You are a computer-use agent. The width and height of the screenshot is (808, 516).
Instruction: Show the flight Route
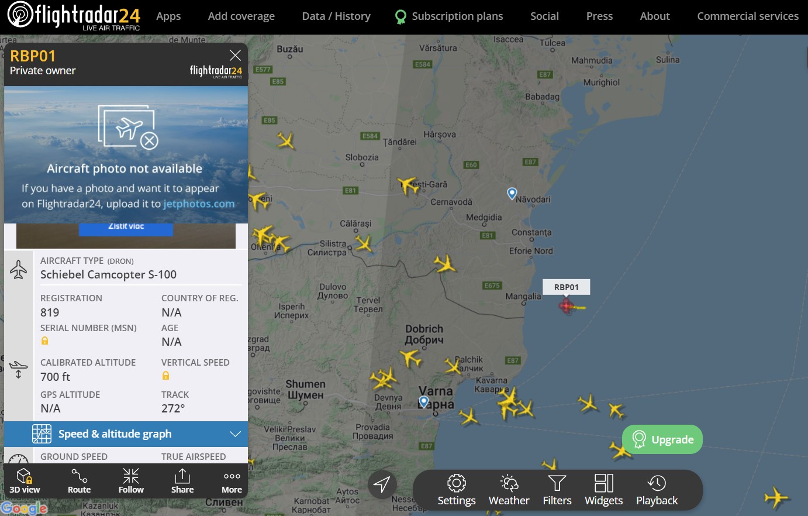point(79,481)
